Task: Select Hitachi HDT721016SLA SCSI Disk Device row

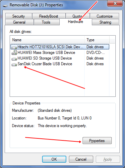Action: 60,47
